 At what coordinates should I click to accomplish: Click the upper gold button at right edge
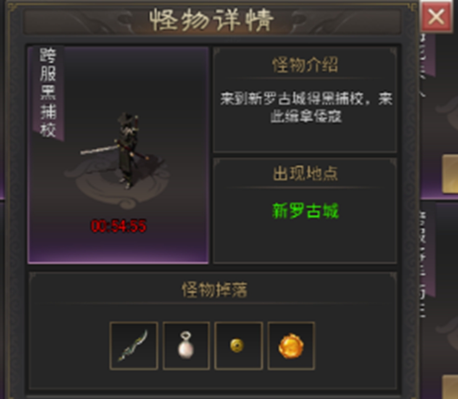(450, 174)
